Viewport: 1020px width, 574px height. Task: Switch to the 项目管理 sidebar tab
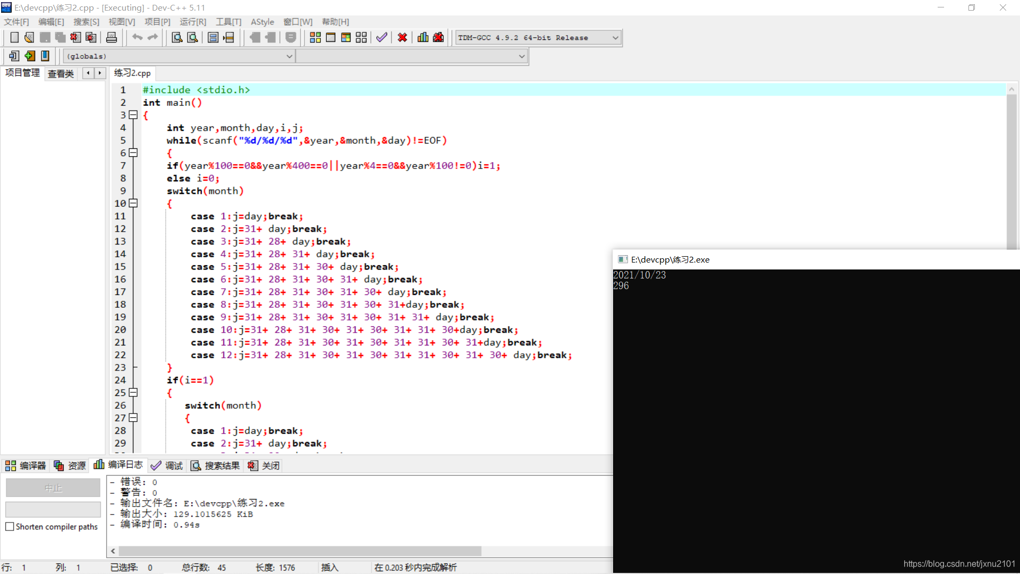[22, 73]
